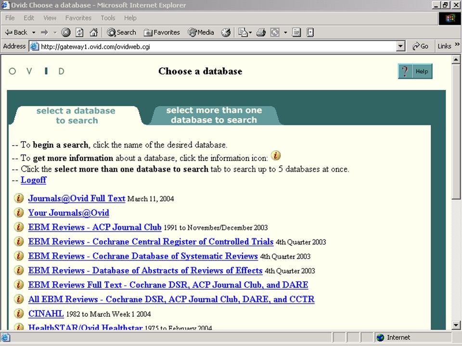Click the Forward arrow in the toolbar
Image resolution: width=462 pixels, height=346 pixels.
[44, 32]
